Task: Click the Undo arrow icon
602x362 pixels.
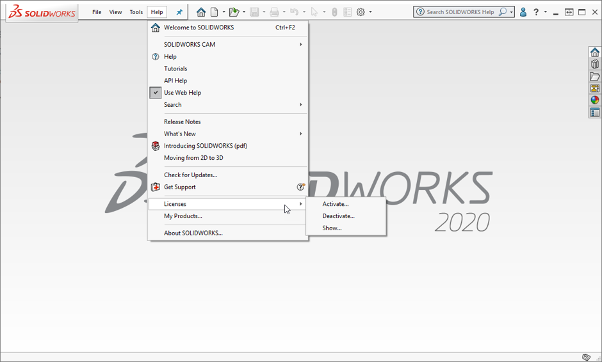Action: (295, 12)
